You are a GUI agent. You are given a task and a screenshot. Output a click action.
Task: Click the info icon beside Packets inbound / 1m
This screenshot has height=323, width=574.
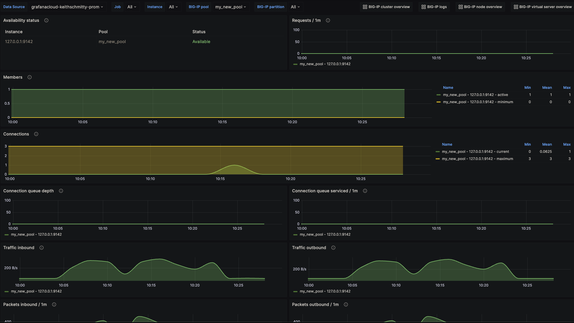click(x=54, y=304)
